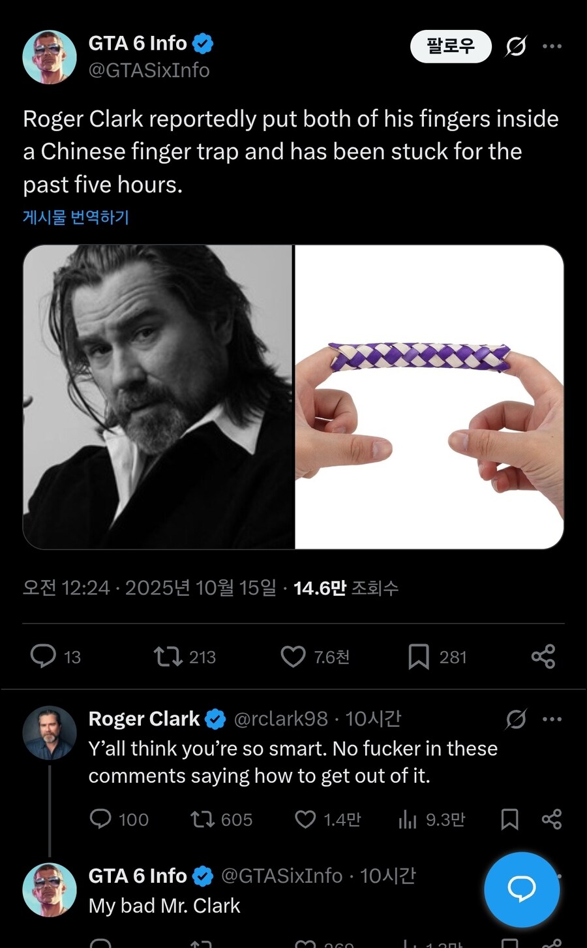
Task: Bookmark the main GTA 6 Info post
Action: tap(418, 656)
